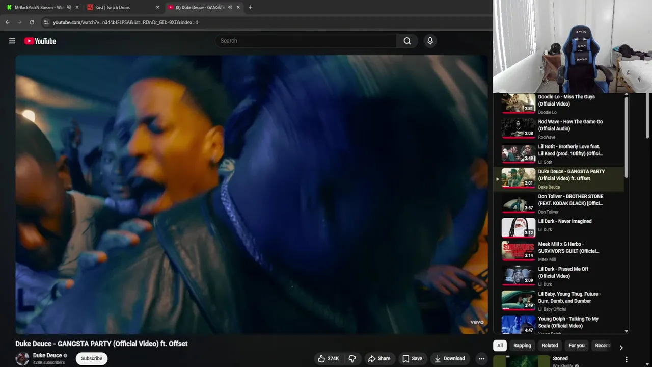Click the 'Don Toliver' channel name in playlist
The image size is (652, 367).
click(549, 212)
